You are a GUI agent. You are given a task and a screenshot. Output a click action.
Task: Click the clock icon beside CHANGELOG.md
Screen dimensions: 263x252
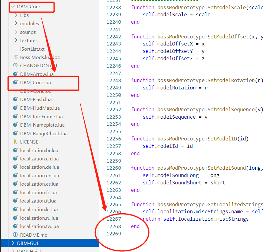coord(15,65)
